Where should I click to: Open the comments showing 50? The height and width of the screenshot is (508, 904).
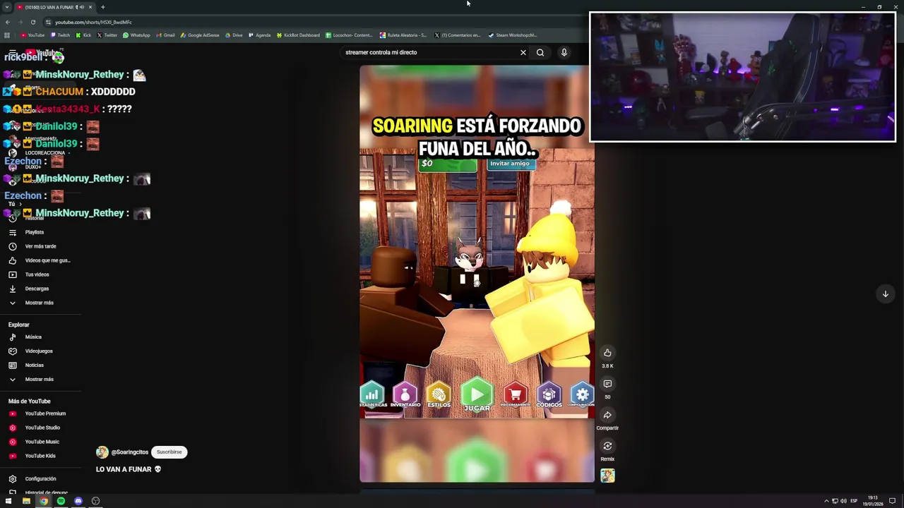pyautogui.click(x=607, y=384)
